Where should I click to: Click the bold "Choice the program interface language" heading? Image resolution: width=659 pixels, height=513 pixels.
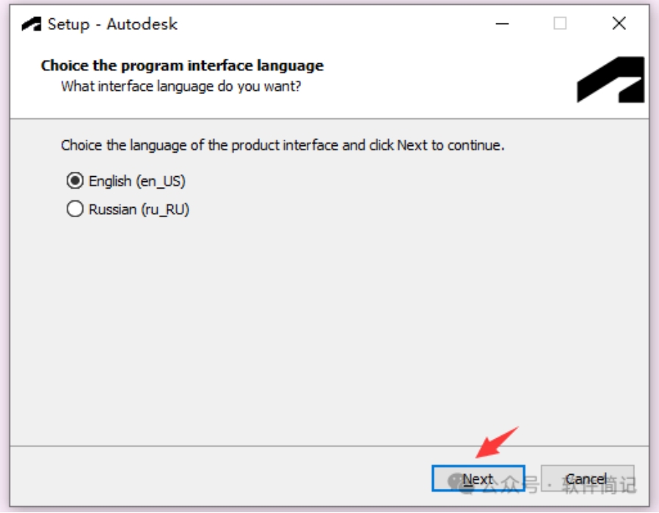click(x=182, y=65)
